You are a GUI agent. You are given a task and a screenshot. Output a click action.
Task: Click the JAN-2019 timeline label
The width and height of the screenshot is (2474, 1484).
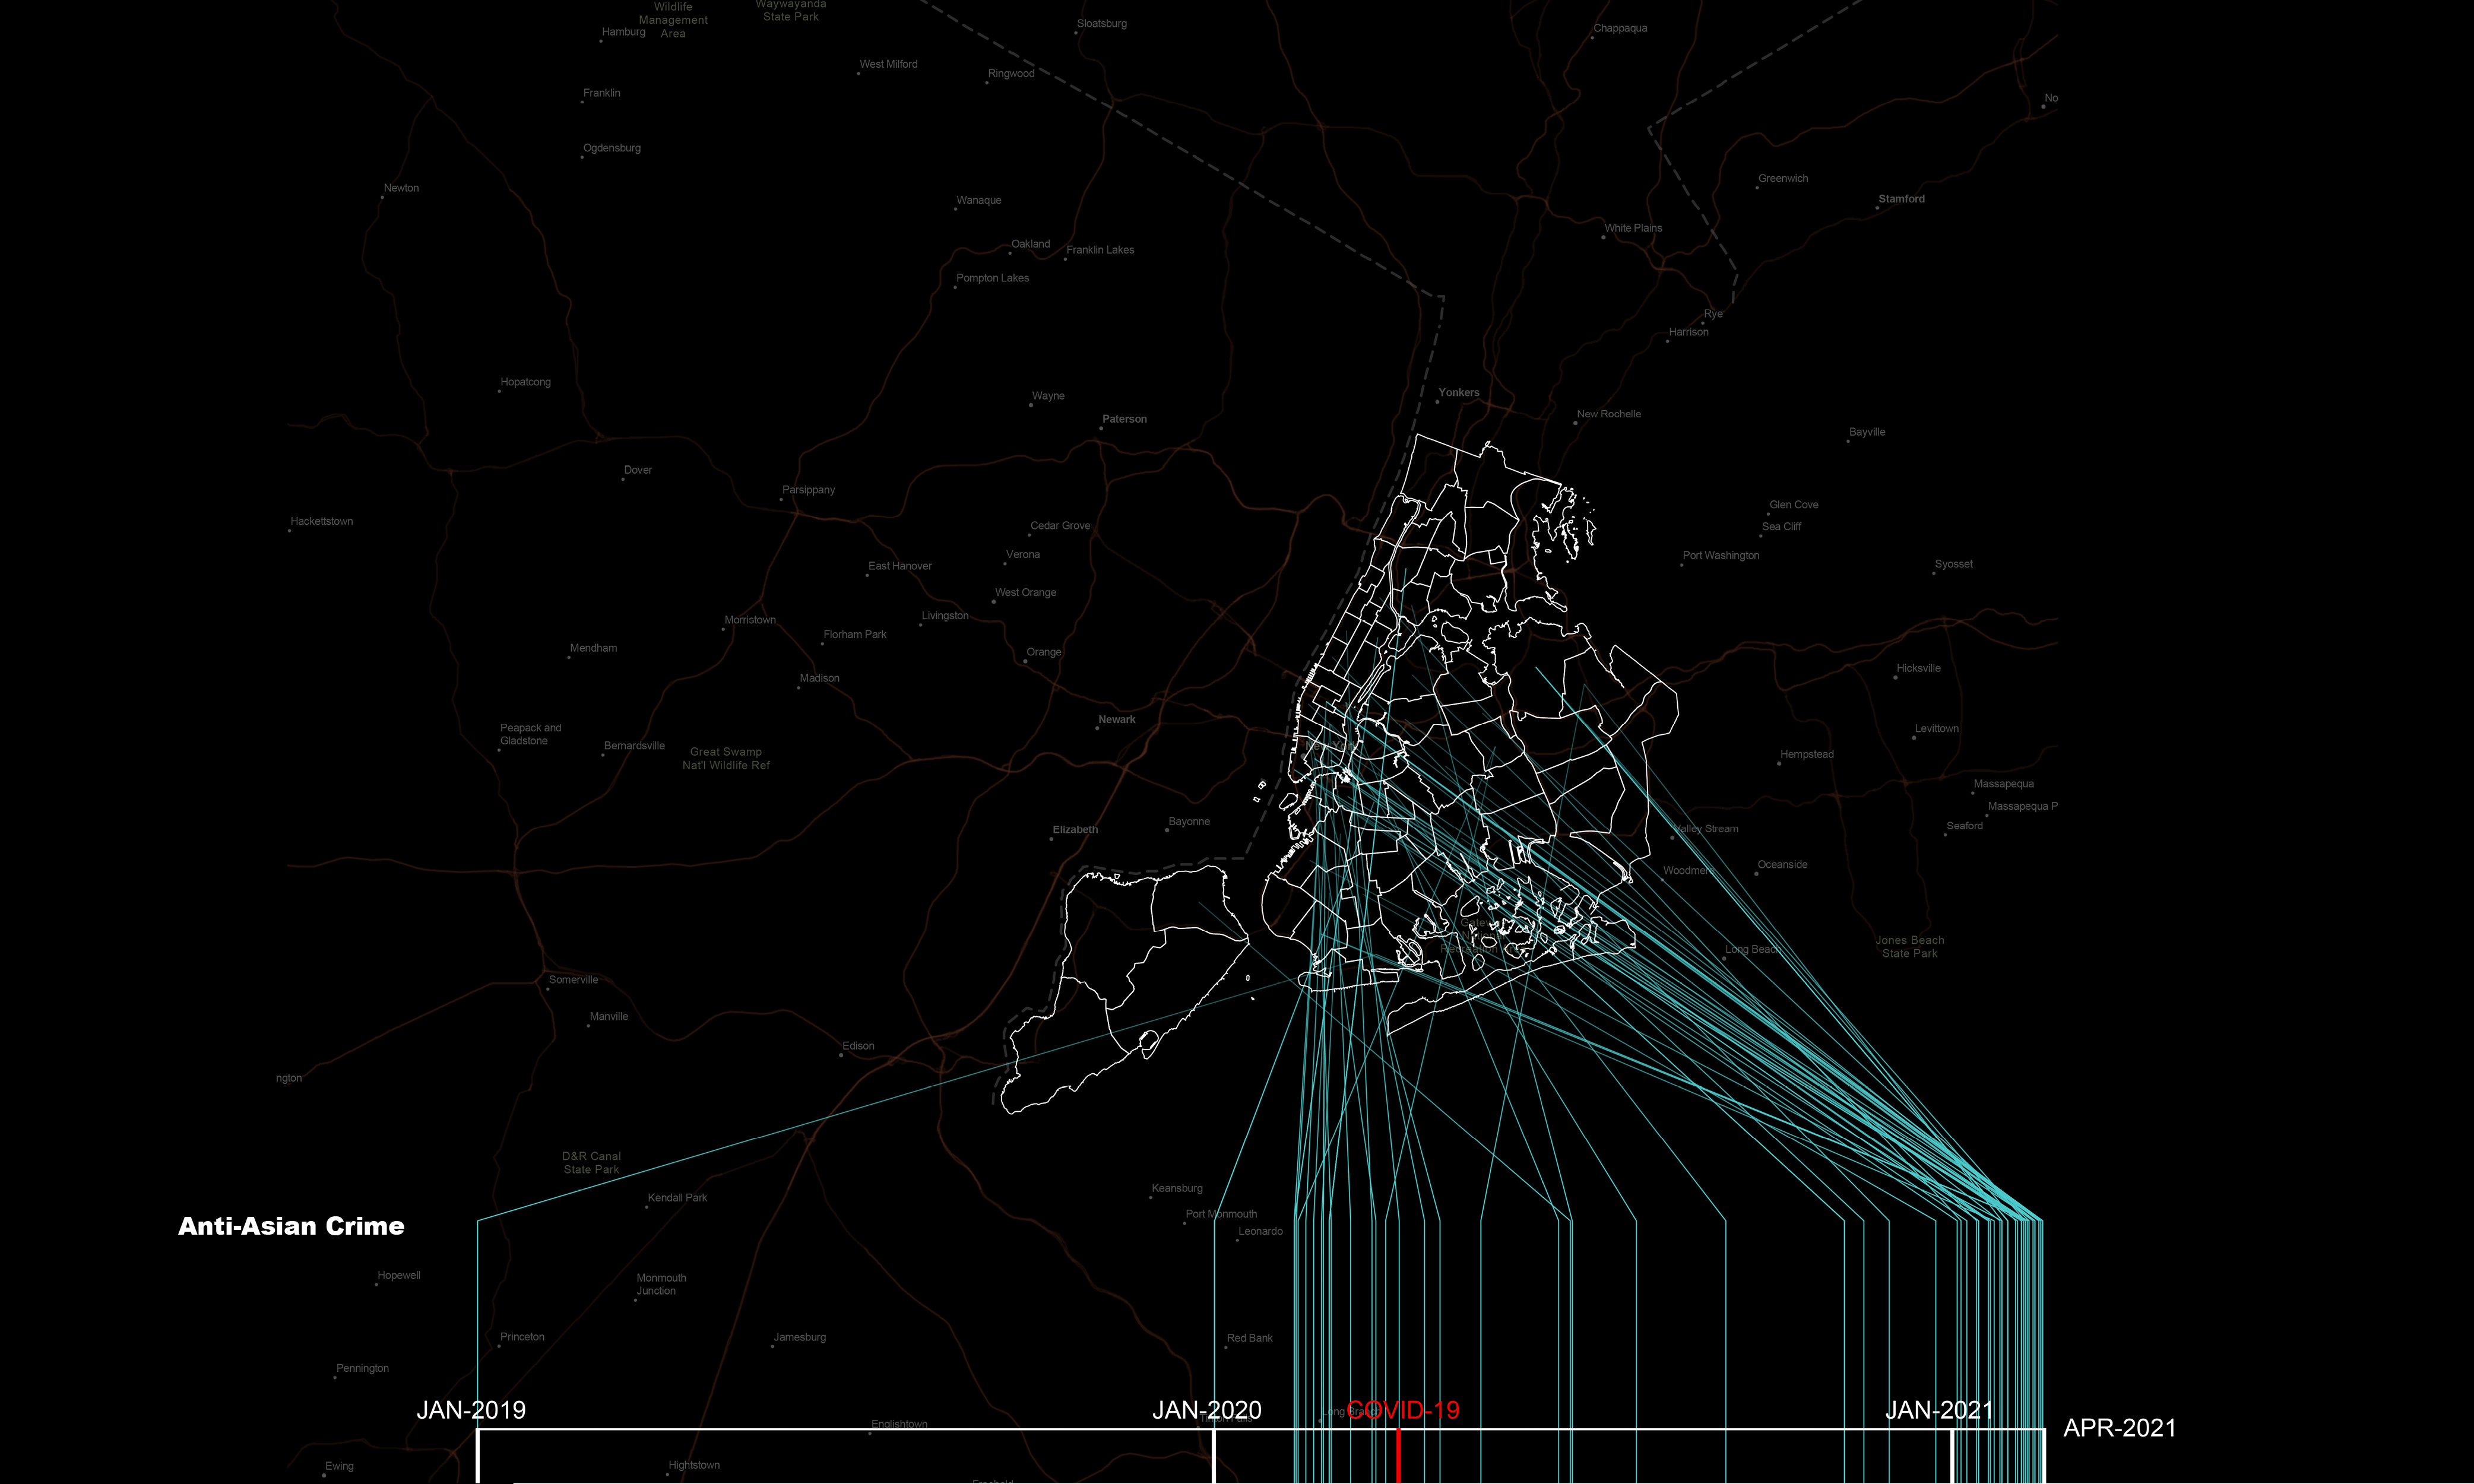pyautogui.click(x=471, y=1410)
